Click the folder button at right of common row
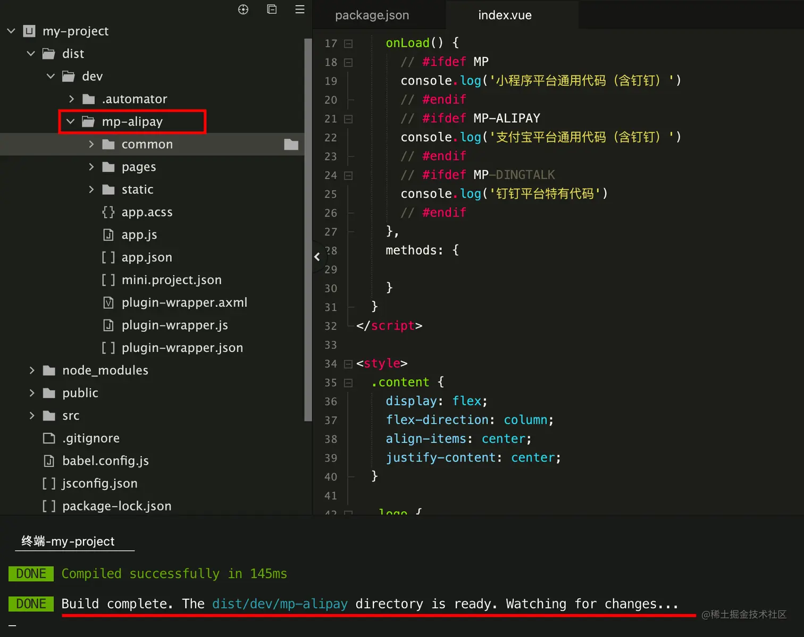 [x=291, y=144]
